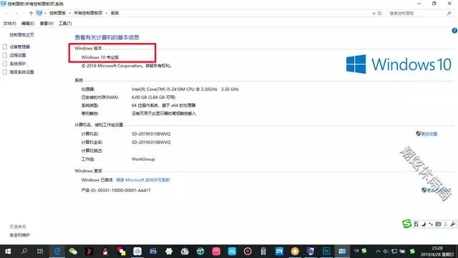458x258 pixels.
Task: Open 控制面板主页 link
Action: (21, 35)
